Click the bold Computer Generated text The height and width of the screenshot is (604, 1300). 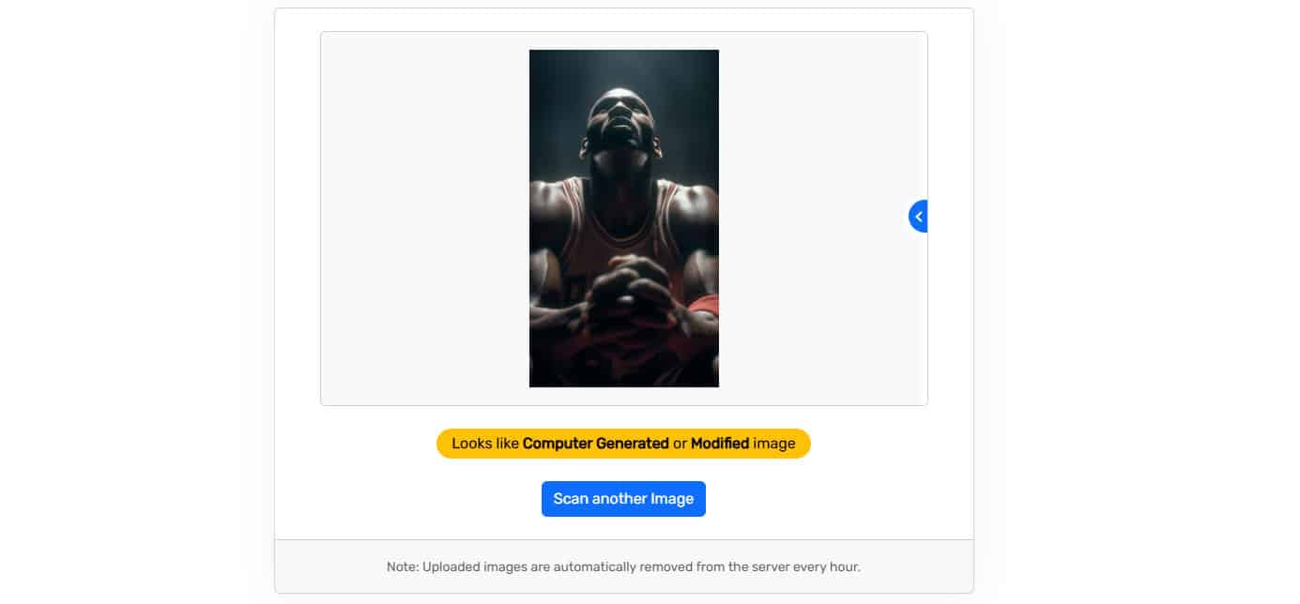pos(596,444)
